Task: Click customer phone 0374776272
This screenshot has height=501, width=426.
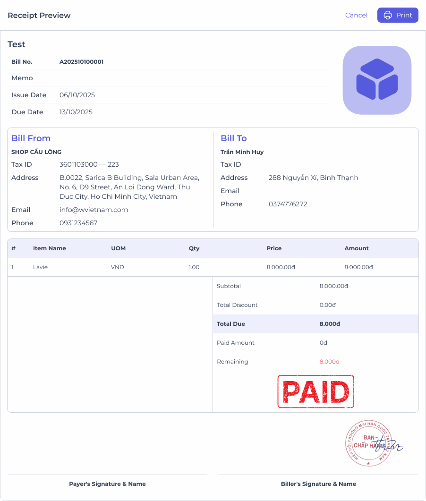Action: pos(288,204)
